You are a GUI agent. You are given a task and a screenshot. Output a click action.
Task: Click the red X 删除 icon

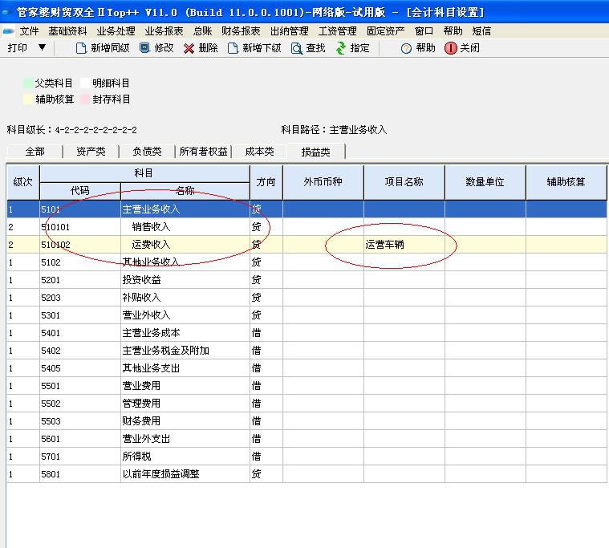coord(189,49)
